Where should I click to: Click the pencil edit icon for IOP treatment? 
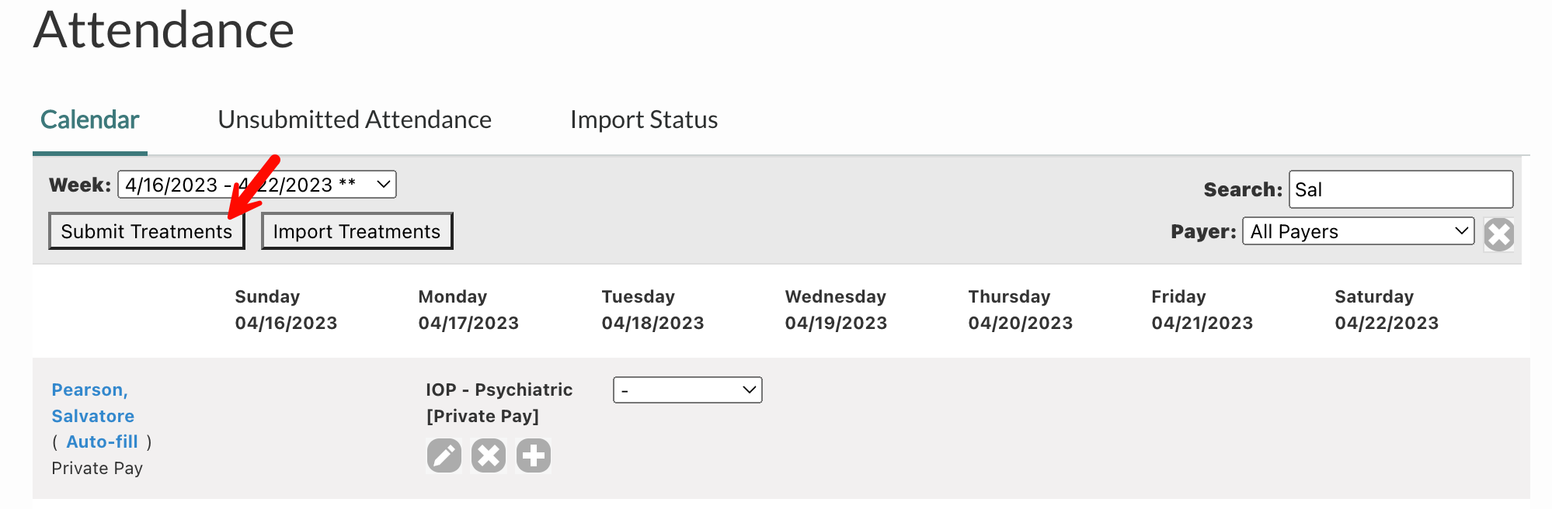444,455
